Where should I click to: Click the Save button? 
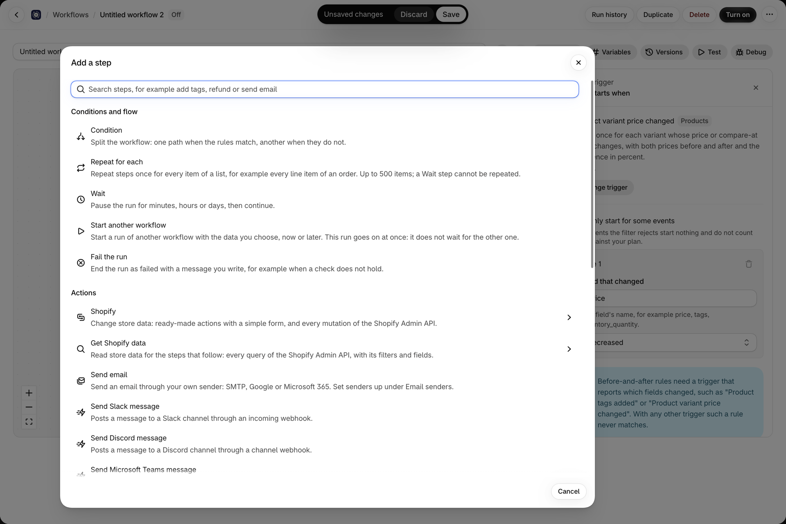451,14
